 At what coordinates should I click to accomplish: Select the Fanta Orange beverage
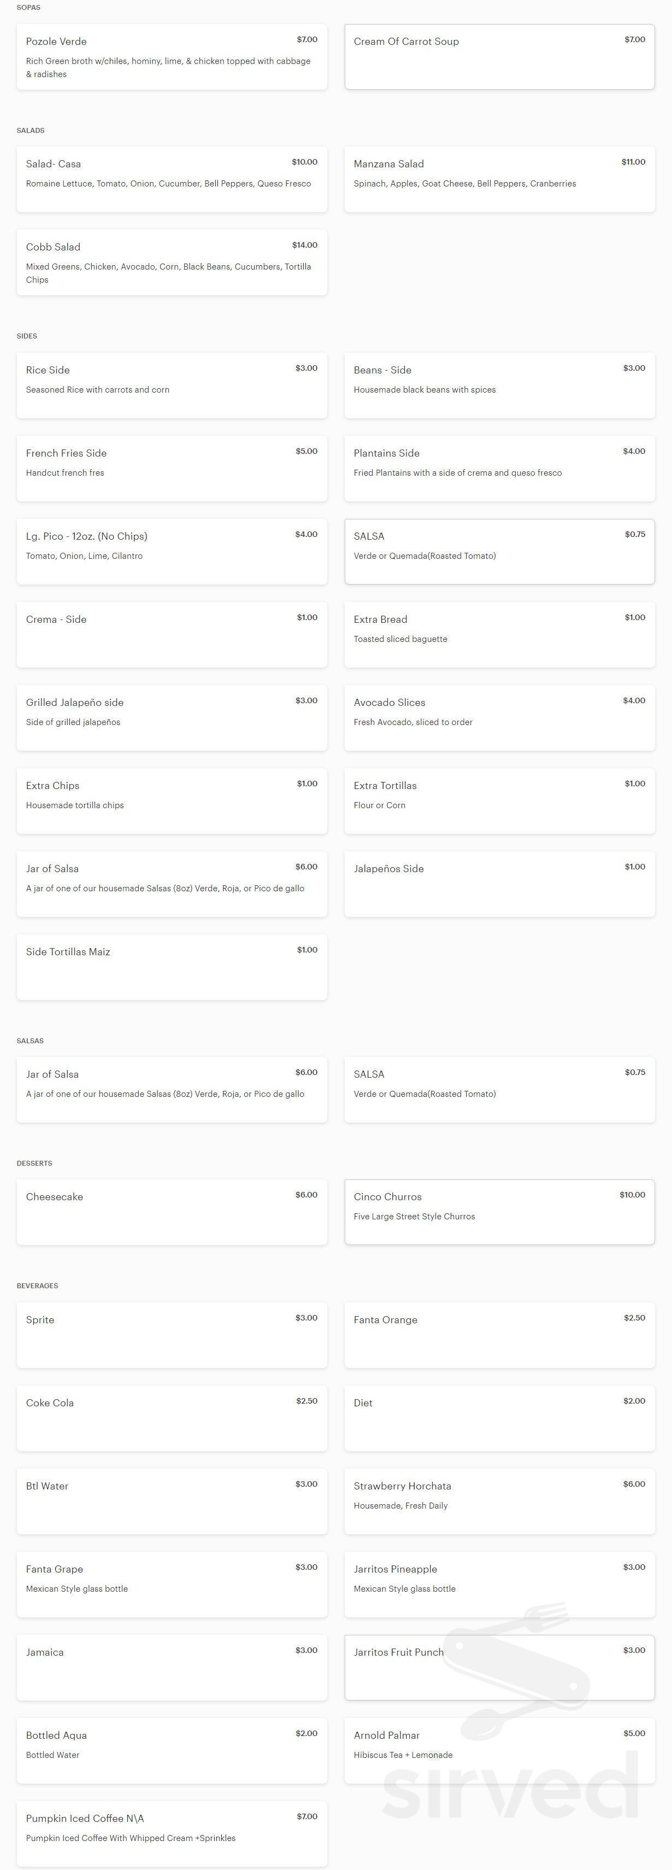tap(499, 1336)
